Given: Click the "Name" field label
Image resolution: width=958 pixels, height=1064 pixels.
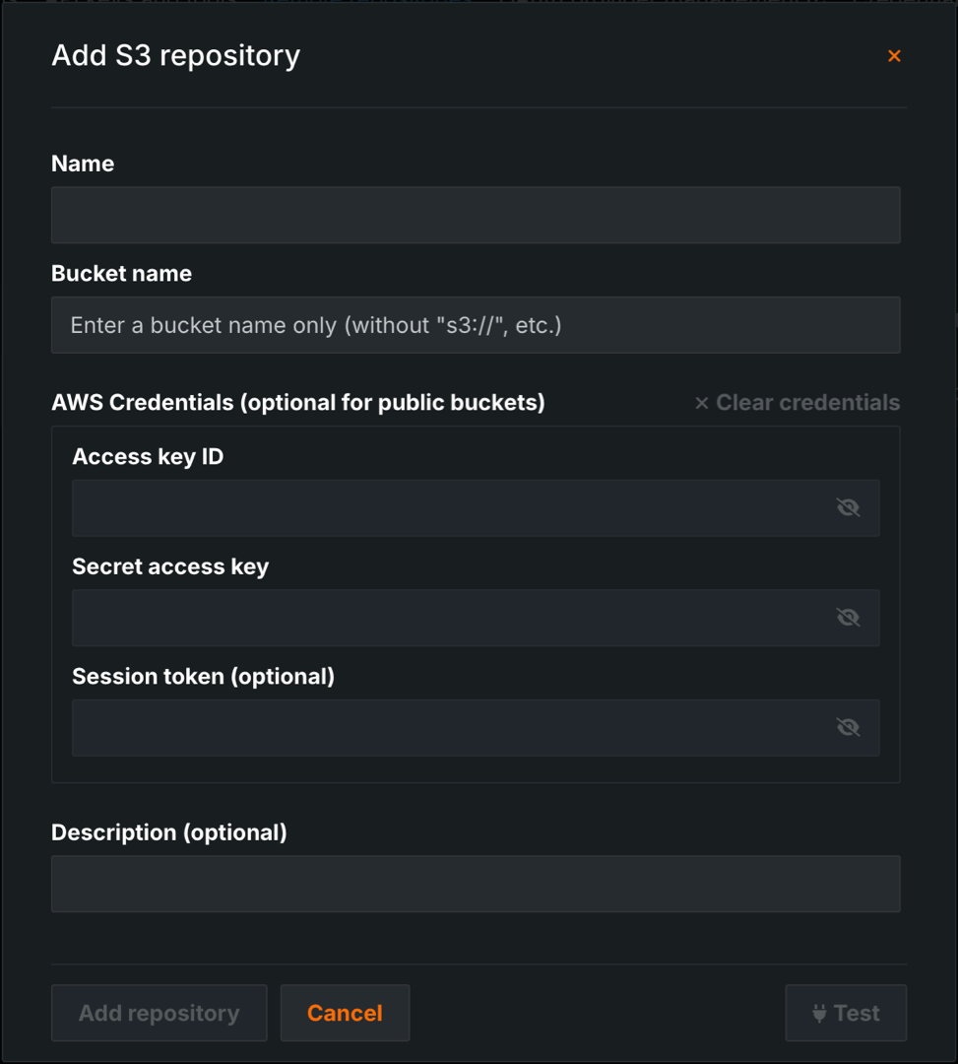Looking at the screenshot, I should [x=83, y=164].
